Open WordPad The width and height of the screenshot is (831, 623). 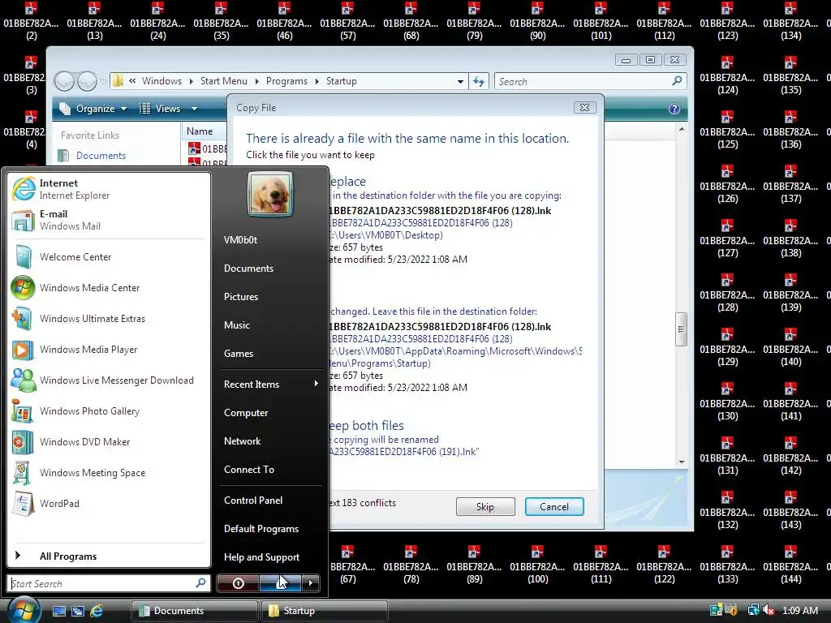point(109,503)
